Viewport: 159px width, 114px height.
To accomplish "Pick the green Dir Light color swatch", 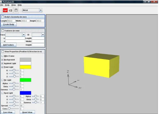I will (x=25, y=80).
